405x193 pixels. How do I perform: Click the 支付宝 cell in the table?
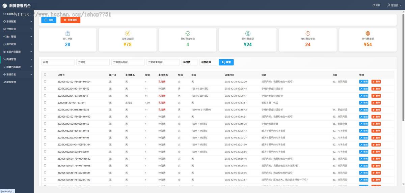tap(129, 103)
